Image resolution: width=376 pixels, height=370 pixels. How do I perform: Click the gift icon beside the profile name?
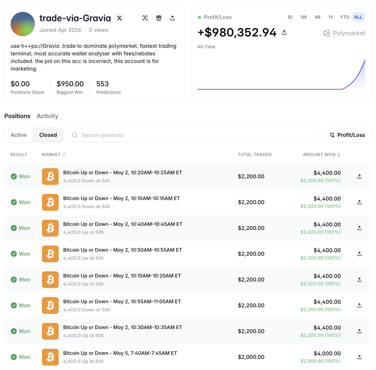[159, 18]
